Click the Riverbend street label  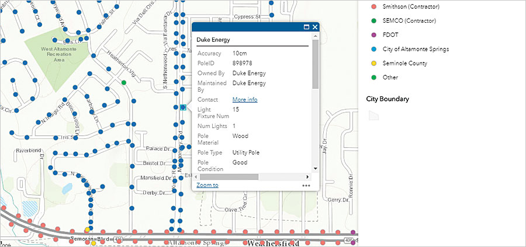tap(28, 151)
